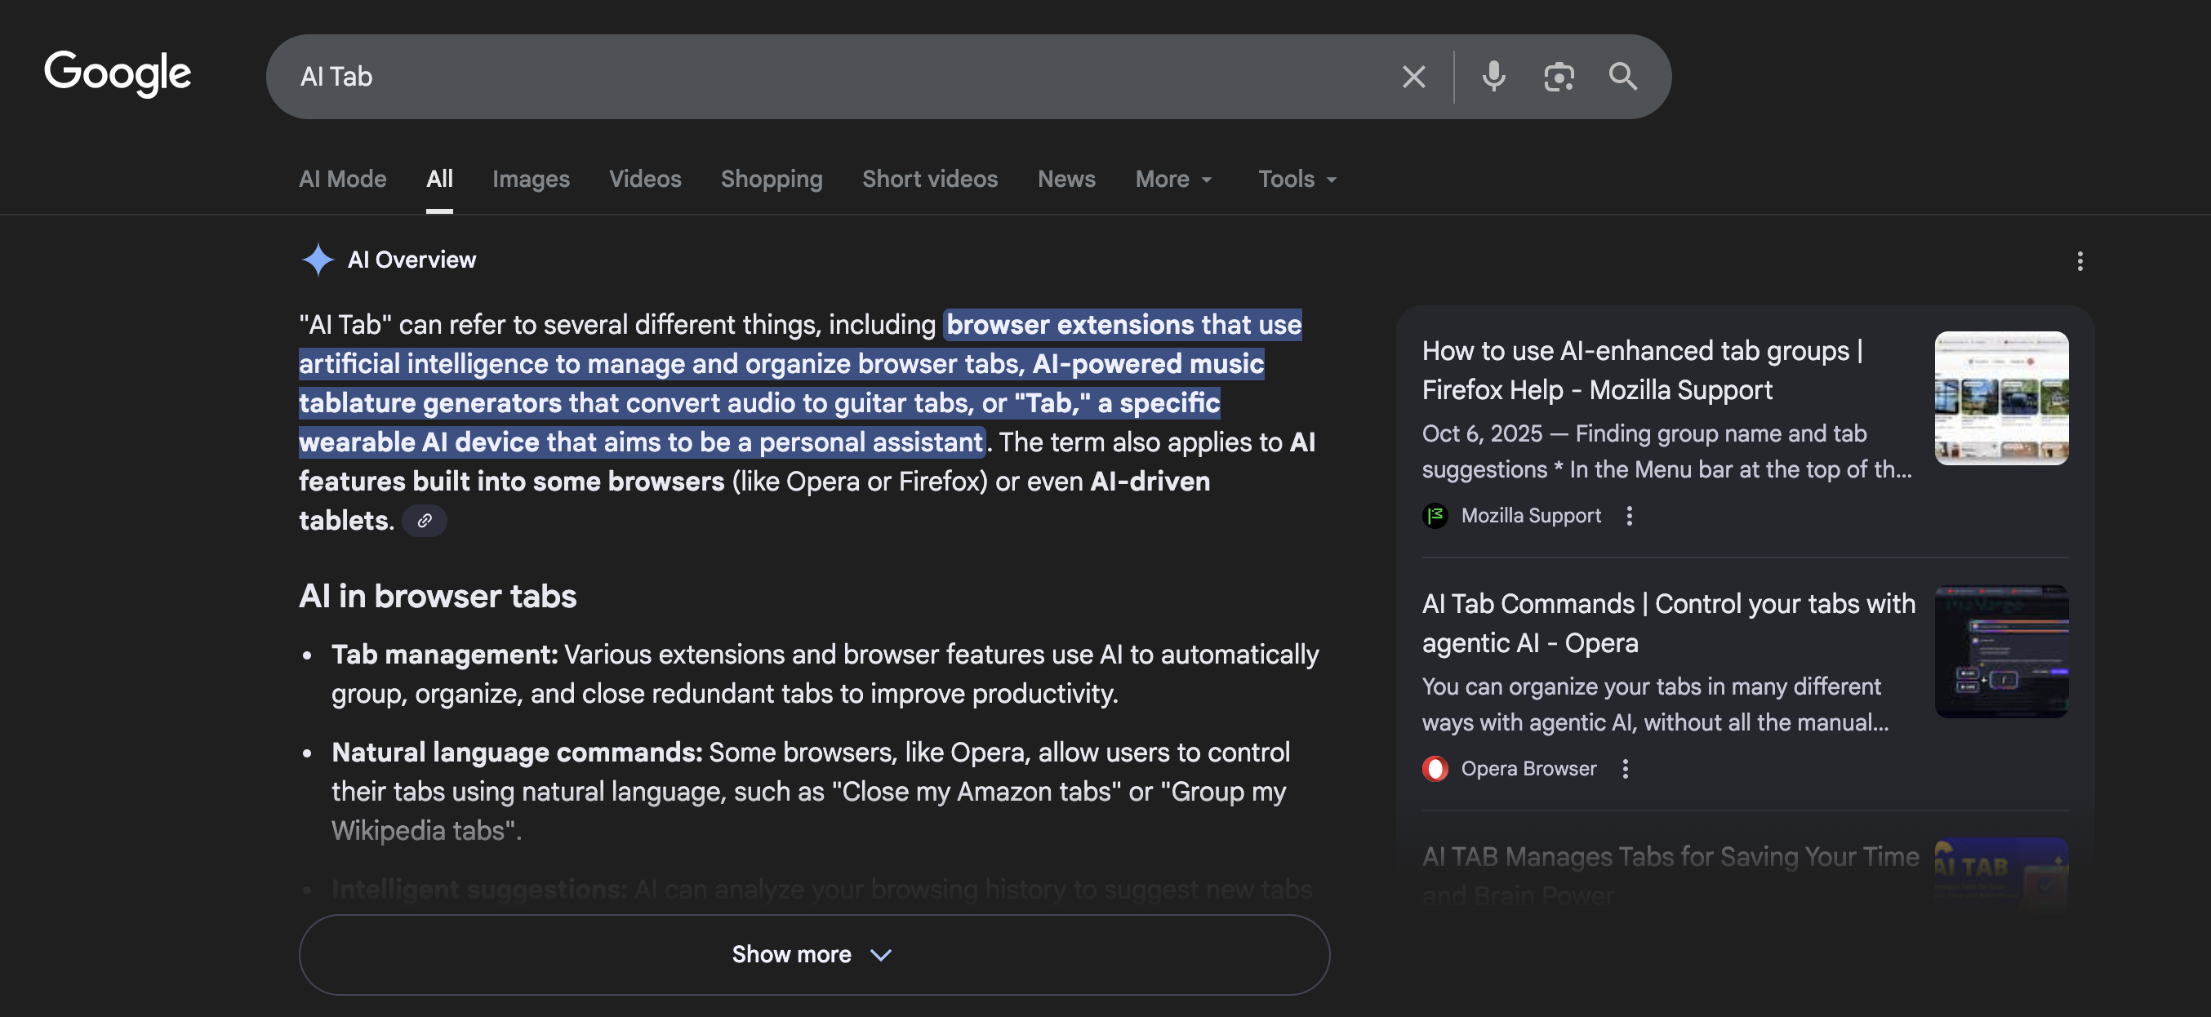Viewport: 2211px width, 1017px height.
Task: Open the Tools dropdown
Action: click(1297, 180)
